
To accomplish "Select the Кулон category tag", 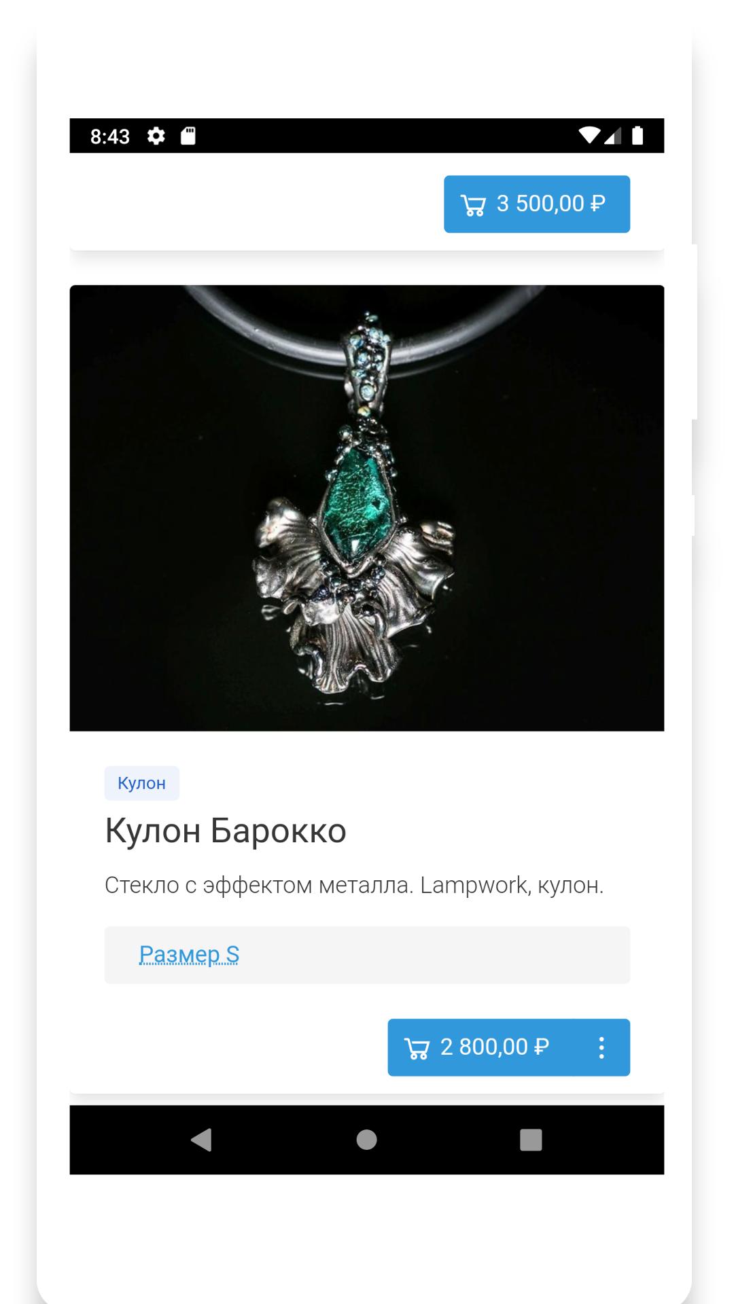I will [141, 783].
